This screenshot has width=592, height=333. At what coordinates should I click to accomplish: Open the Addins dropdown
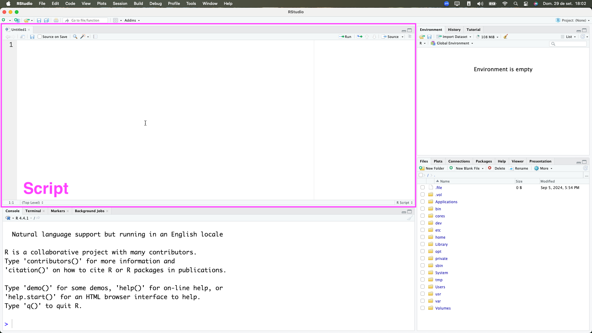click(x=132, y=20)
